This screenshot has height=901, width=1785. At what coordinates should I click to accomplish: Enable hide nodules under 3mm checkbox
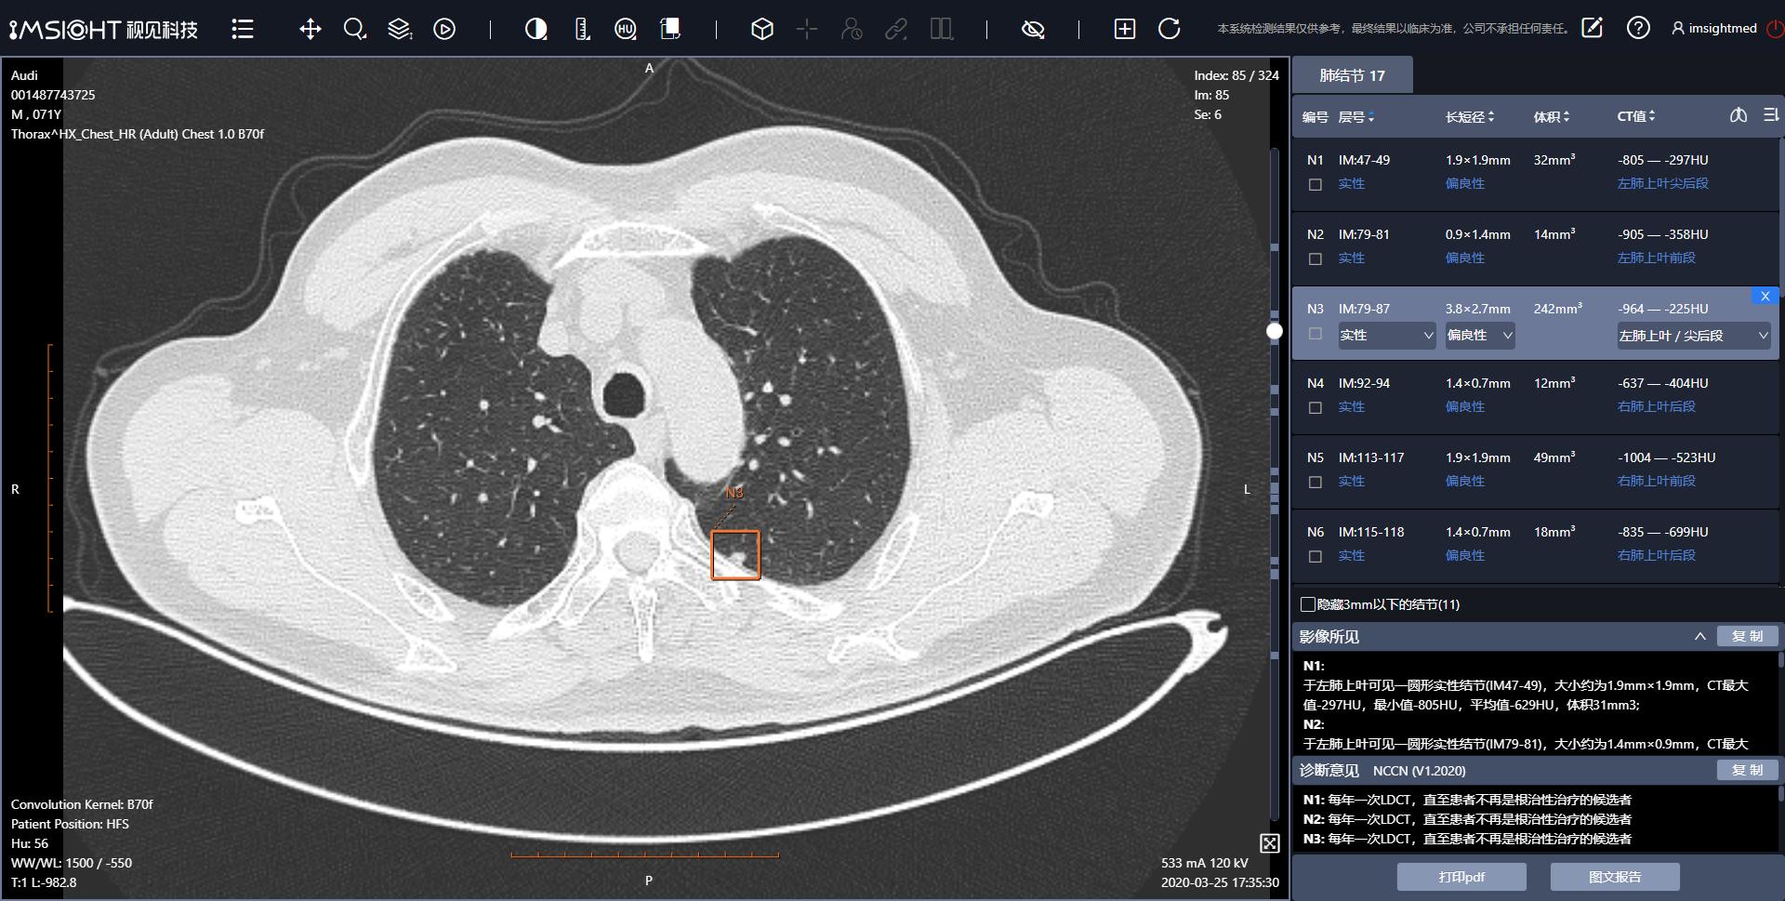coord(1308,604)
